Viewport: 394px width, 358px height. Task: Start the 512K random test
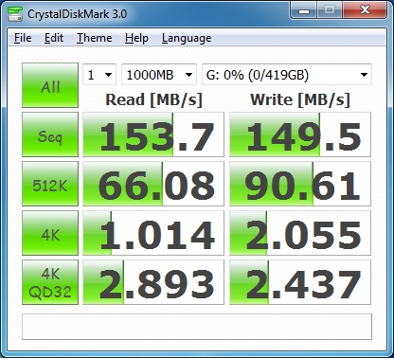pyautogui.click(x=50, y=184)
